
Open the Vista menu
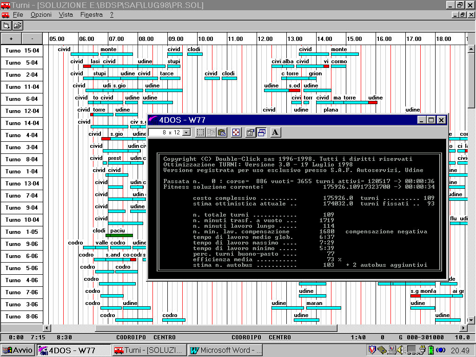click(66, 14)
